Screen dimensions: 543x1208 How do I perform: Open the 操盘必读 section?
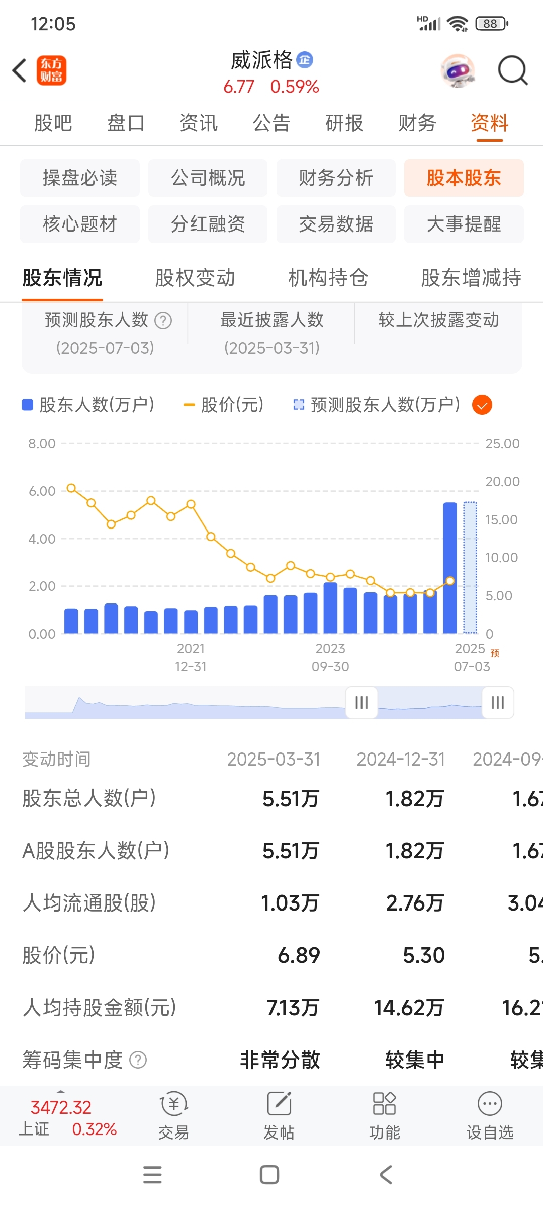80,178
